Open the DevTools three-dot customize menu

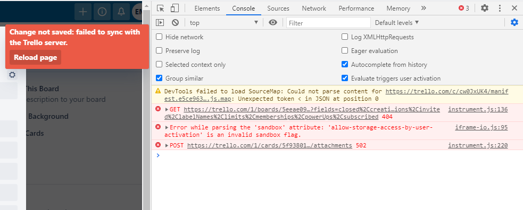tap(500, 8)
